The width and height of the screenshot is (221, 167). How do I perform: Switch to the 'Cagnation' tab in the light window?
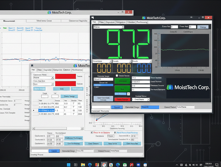point(48,70)
